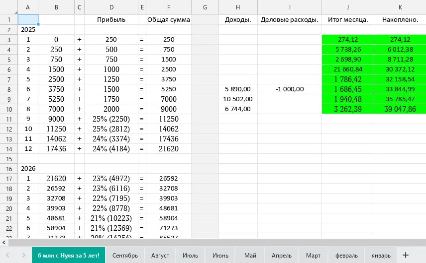Switch to the Август sheet tab
Screen dimensions: 426x263
pyautogui.click(x=160, y=256)
